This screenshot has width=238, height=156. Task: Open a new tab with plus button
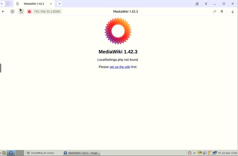[60, 4]
